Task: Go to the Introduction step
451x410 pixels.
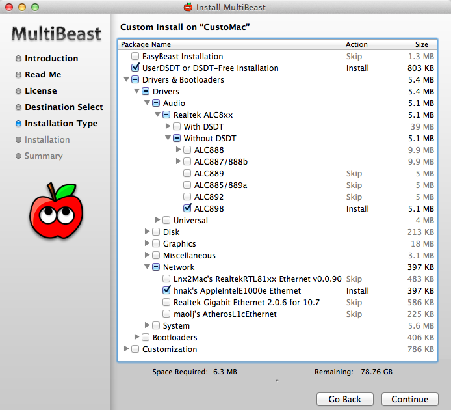Action: point(51,58)
